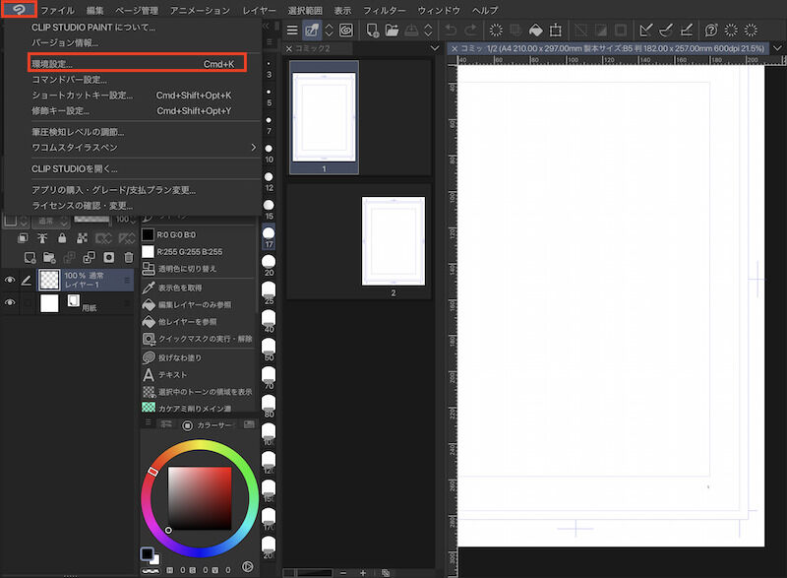Image resolution: width=787 pixels, height=578 pixels.
Task: Pick the white R:255 G:255 B:255 swatch
Action: [x=149, y=252]
